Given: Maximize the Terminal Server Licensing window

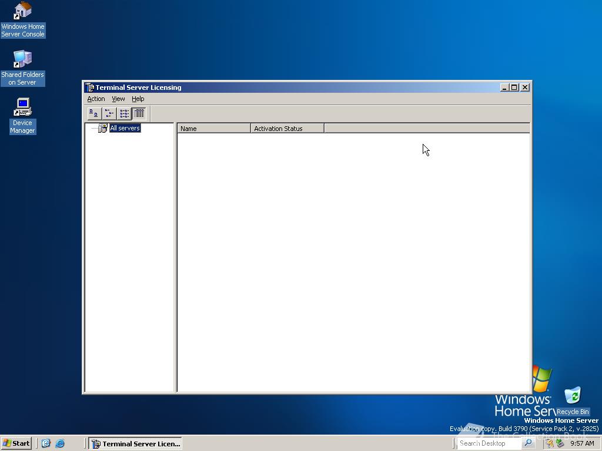Looking at the screenshot, I should click(x=514, y=87).
